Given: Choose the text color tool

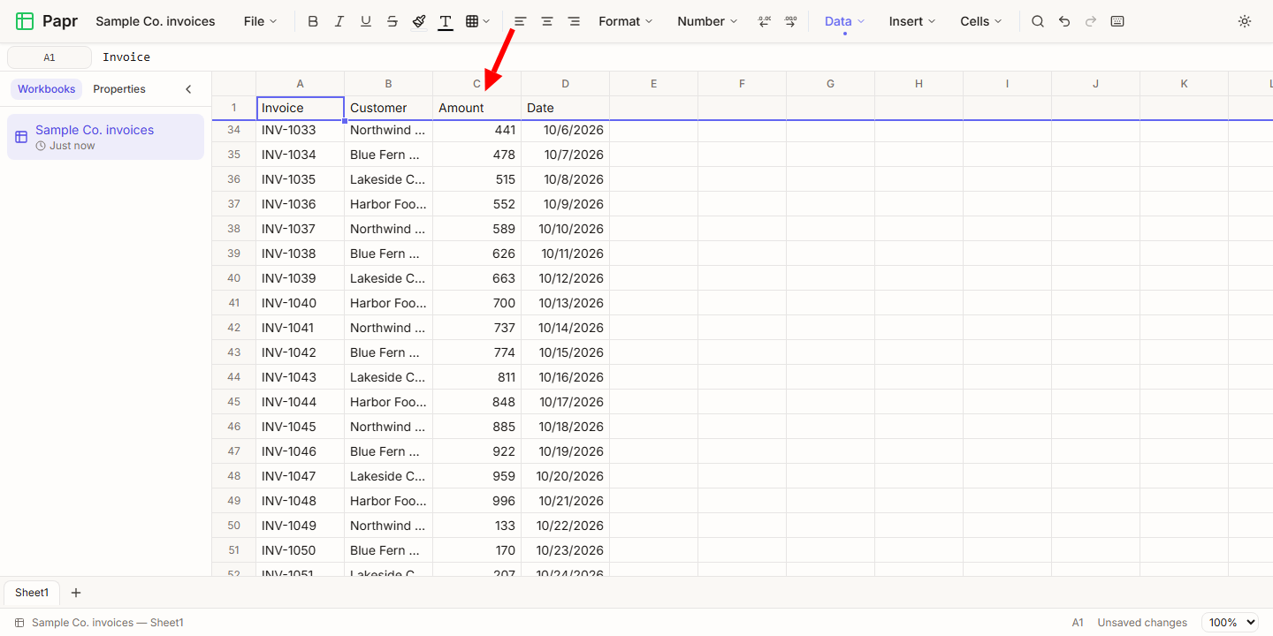Looking at the screenshot, I should coord(446,21).
